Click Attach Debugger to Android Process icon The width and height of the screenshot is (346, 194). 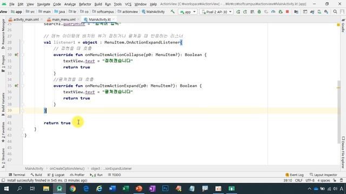[281, 12]
